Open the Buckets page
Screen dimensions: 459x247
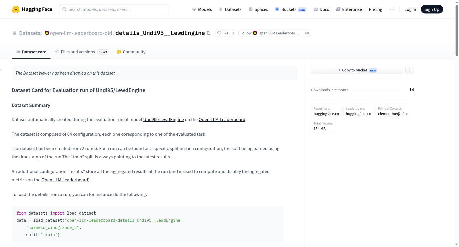[x=291, y=9]
